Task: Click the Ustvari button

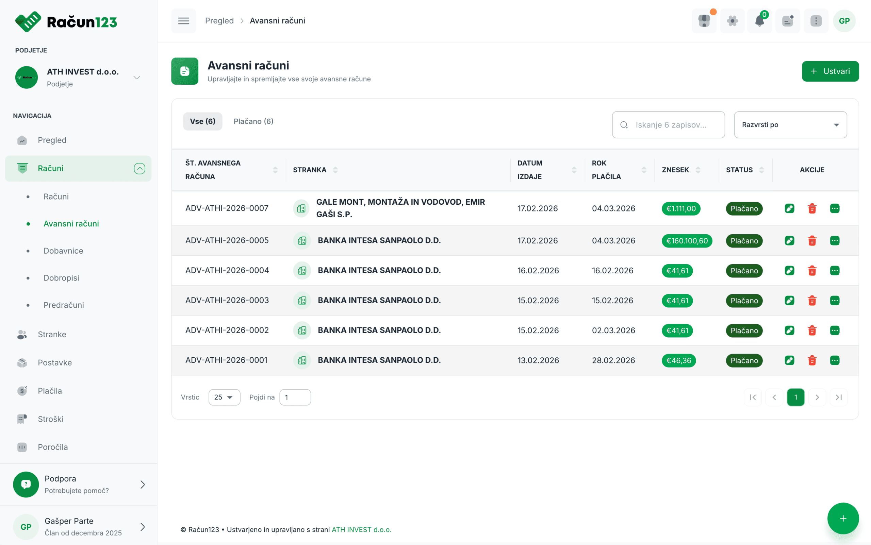Action: 830,71
